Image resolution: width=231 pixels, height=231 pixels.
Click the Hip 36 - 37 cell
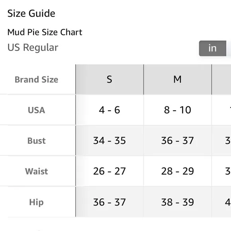(110, 202)
